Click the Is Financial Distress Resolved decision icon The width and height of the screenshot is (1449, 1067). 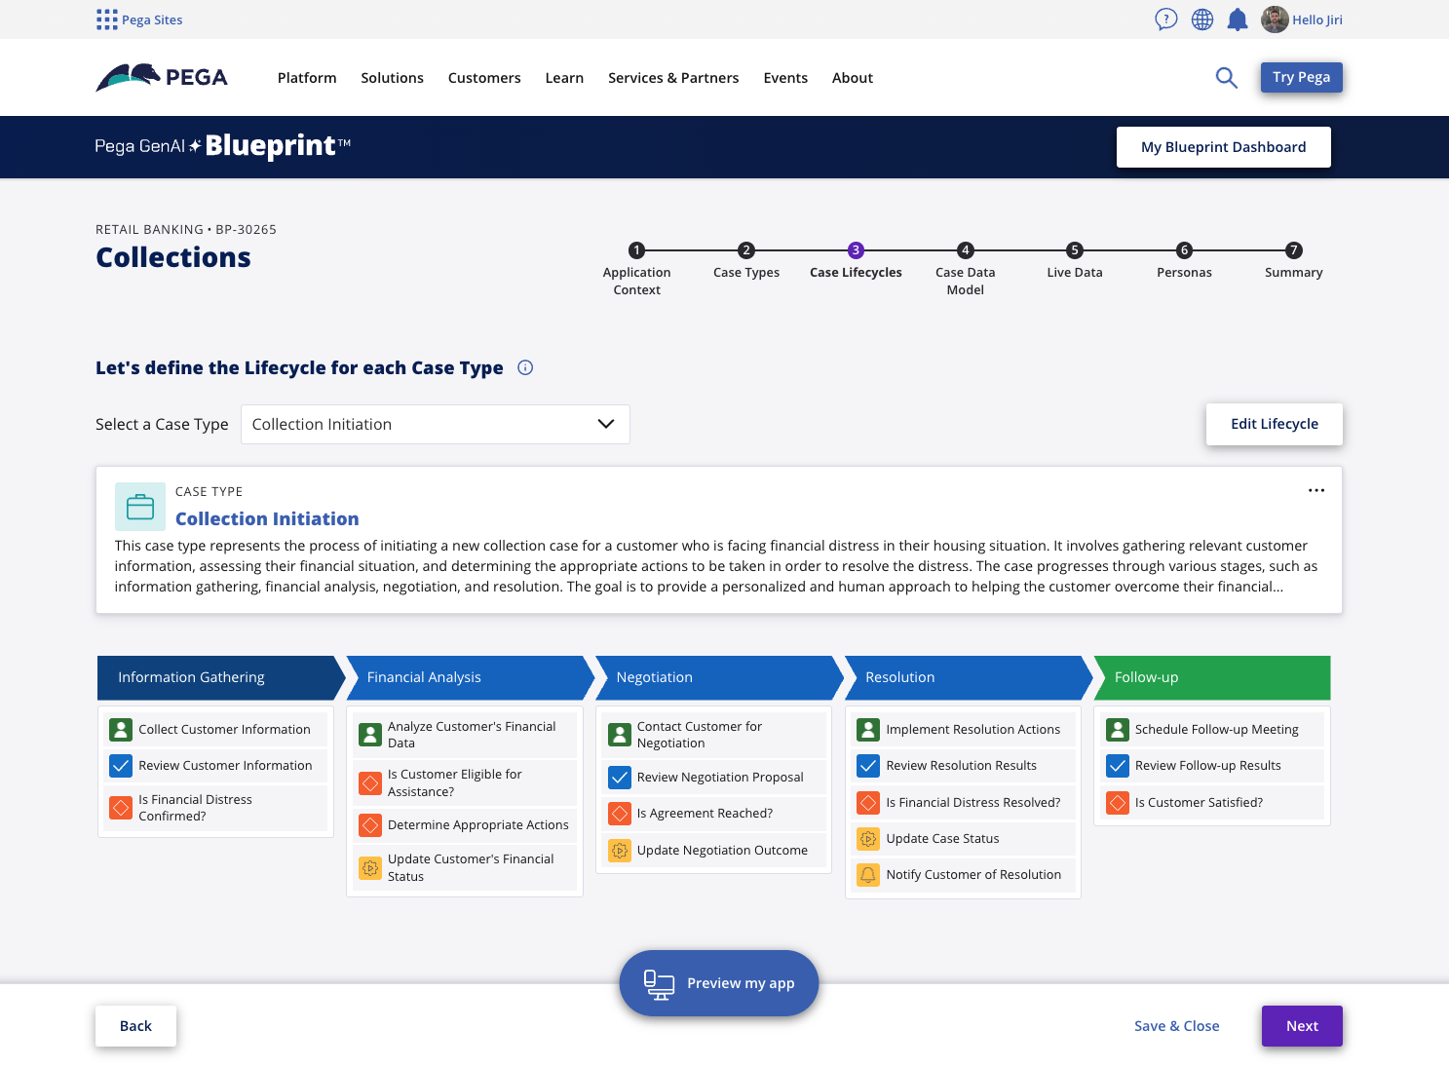click(x=868, y=802)
